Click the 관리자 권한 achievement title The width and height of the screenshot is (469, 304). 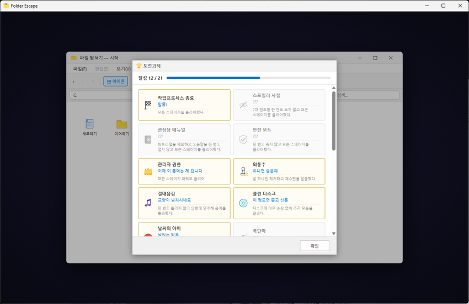(x=169, y=165)
